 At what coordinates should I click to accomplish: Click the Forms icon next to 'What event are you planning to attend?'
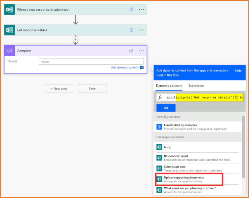tap(159, 190)
